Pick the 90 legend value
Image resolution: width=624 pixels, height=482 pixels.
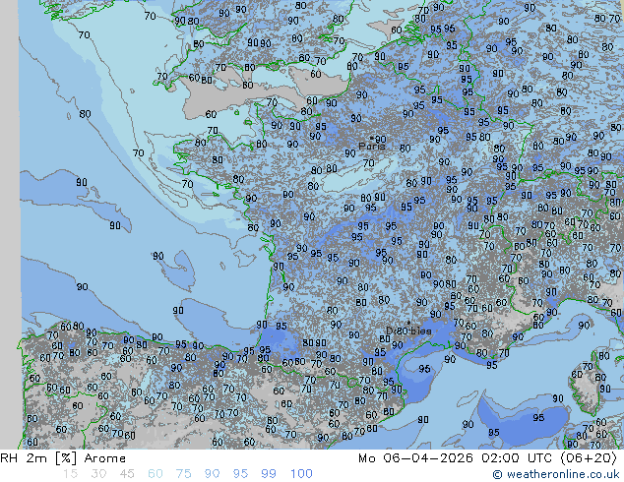pyautogui.click(x=212, y=474)
